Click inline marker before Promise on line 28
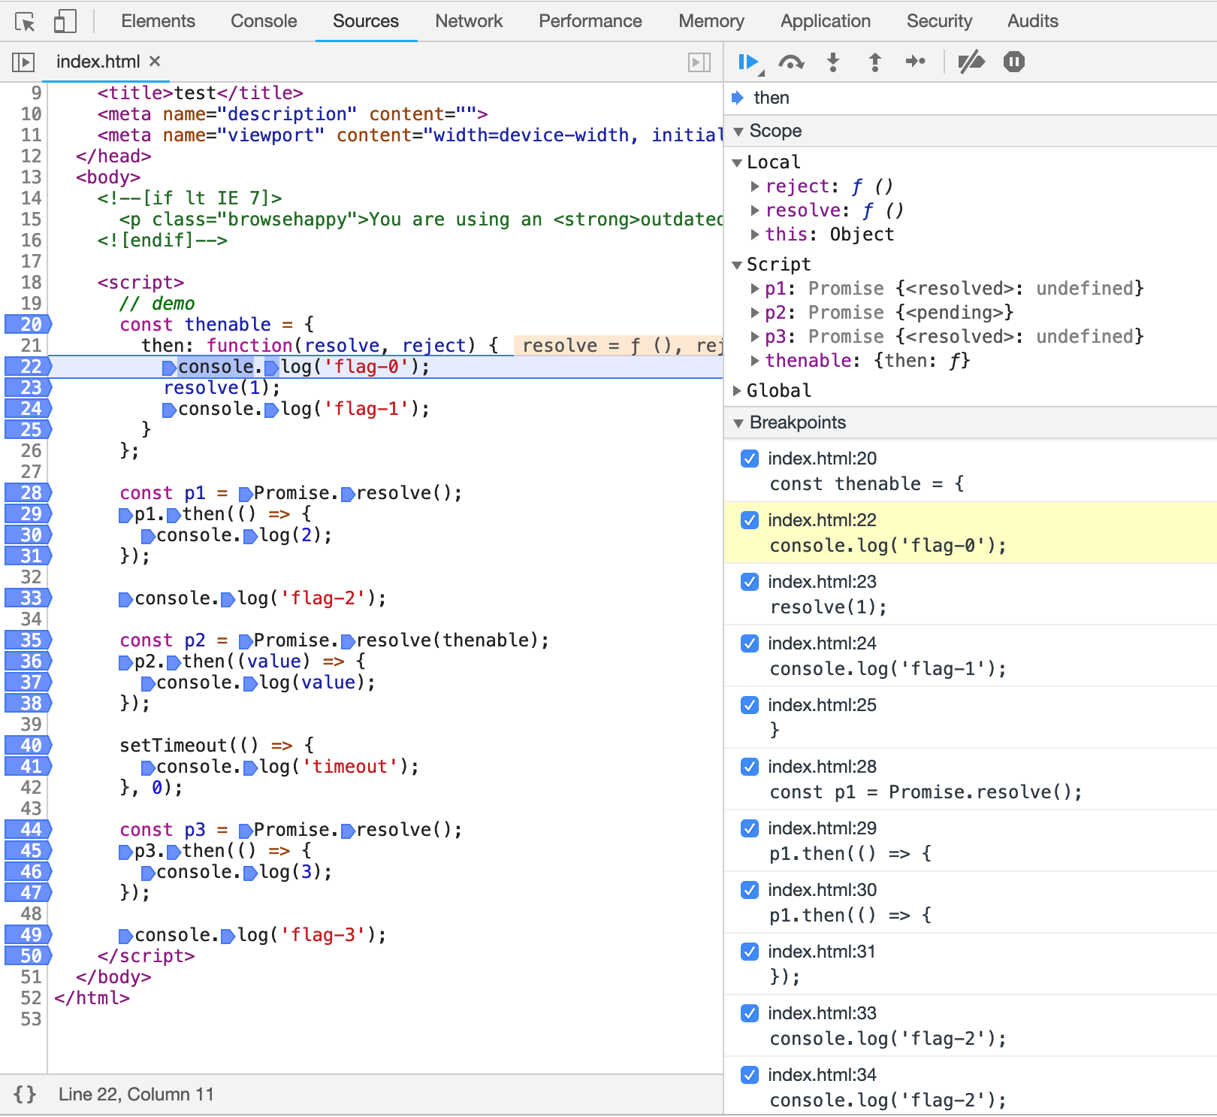The height and width of the screenshot is (1117, 1217). click(246, 494)
